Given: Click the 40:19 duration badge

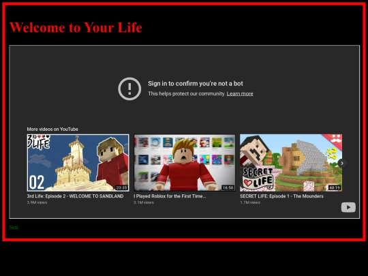Looking at the screenshot, I should coord(335,188).
